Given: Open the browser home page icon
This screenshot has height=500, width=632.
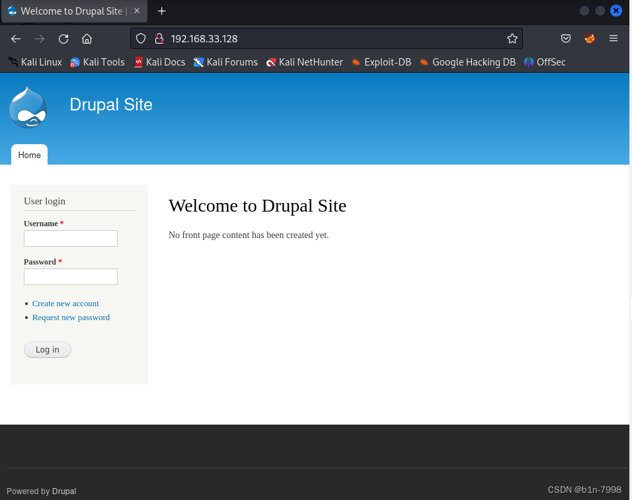Looking at the screenshot, I should (x=87, y=39).
